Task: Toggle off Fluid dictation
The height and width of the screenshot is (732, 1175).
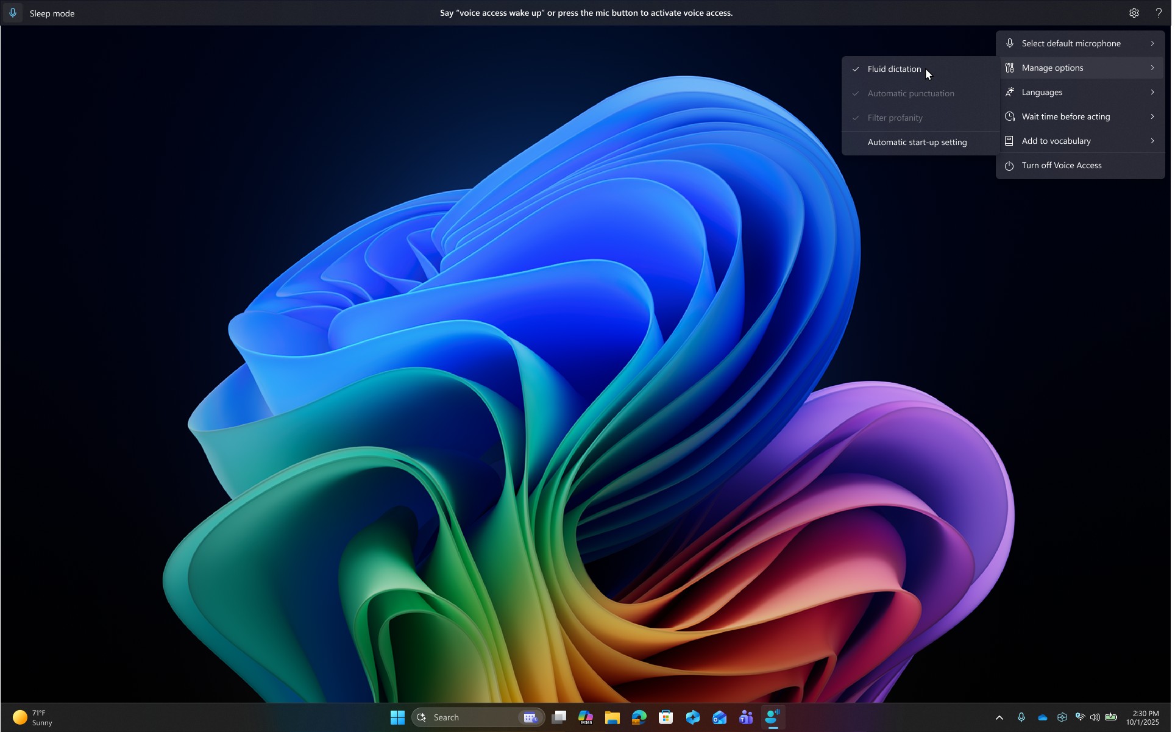Action: (894, 69)
